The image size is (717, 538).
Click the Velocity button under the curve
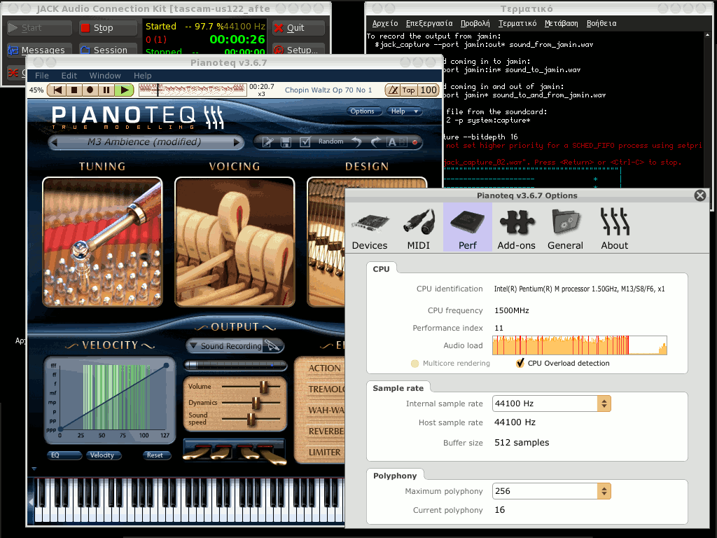(x=104, y=455)
